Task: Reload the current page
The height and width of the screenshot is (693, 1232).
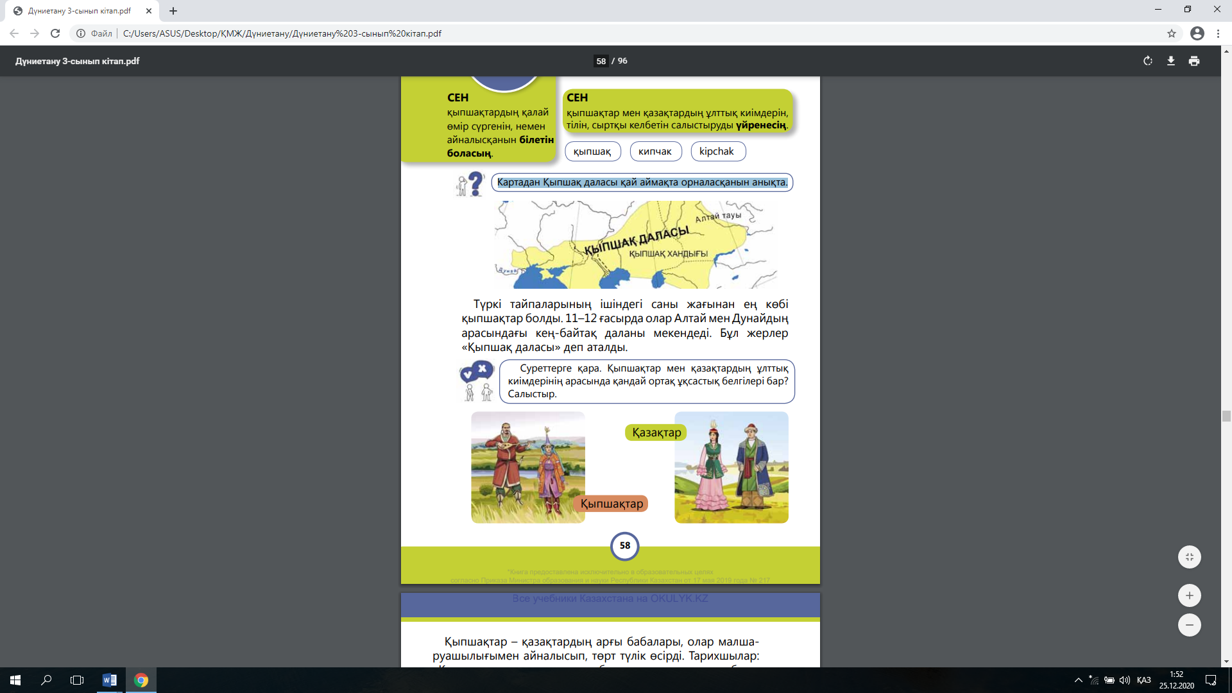Action: click(x=55, y=33)
